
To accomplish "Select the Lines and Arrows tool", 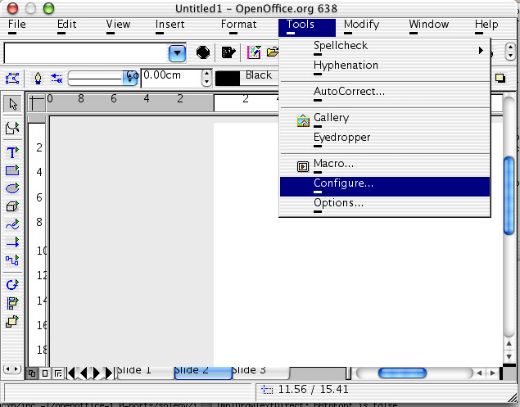I will pos(12,242).
